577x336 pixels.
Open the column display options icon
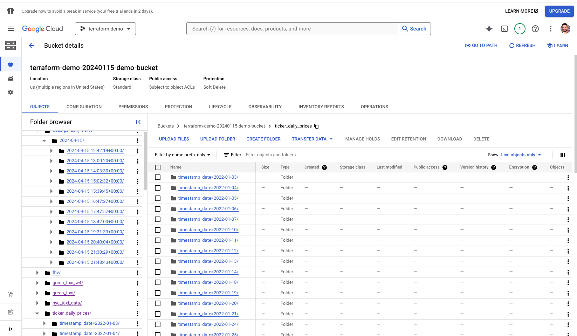[563, 155]
